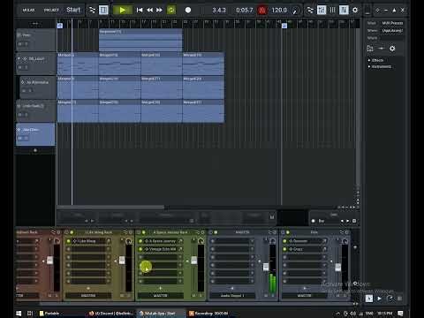Click the round record button
The image size is (424, 318).
coord(188,10)
